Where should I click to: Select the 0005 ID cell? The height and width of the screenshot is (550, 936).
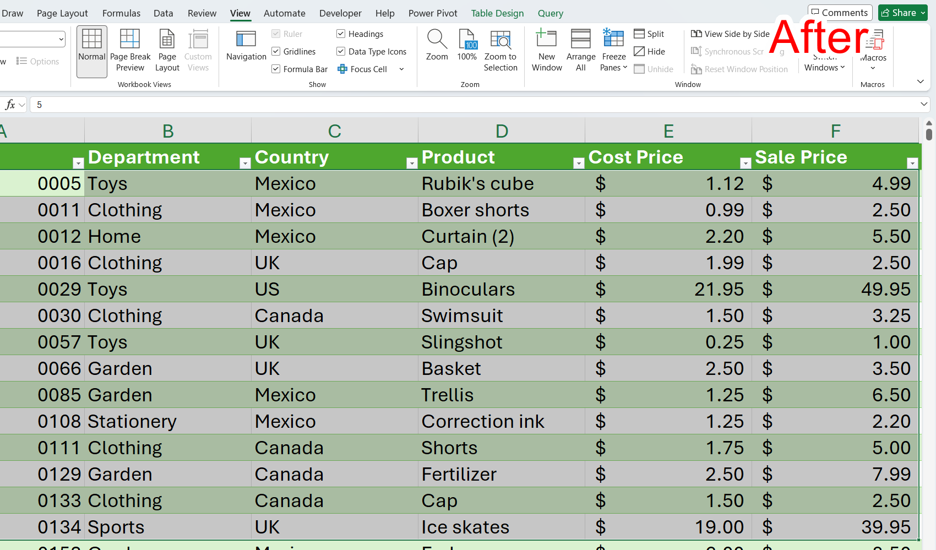pos(42,183)
